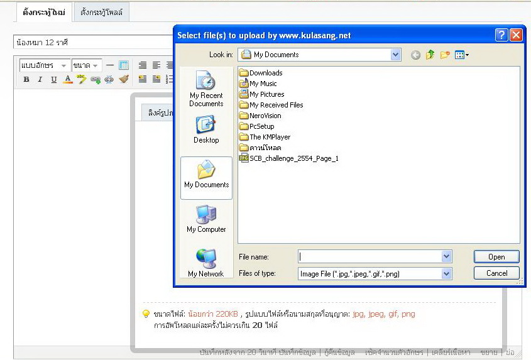Screen dimensions: 531x360
Task: Click the clear content link
Action: point(451,352)
